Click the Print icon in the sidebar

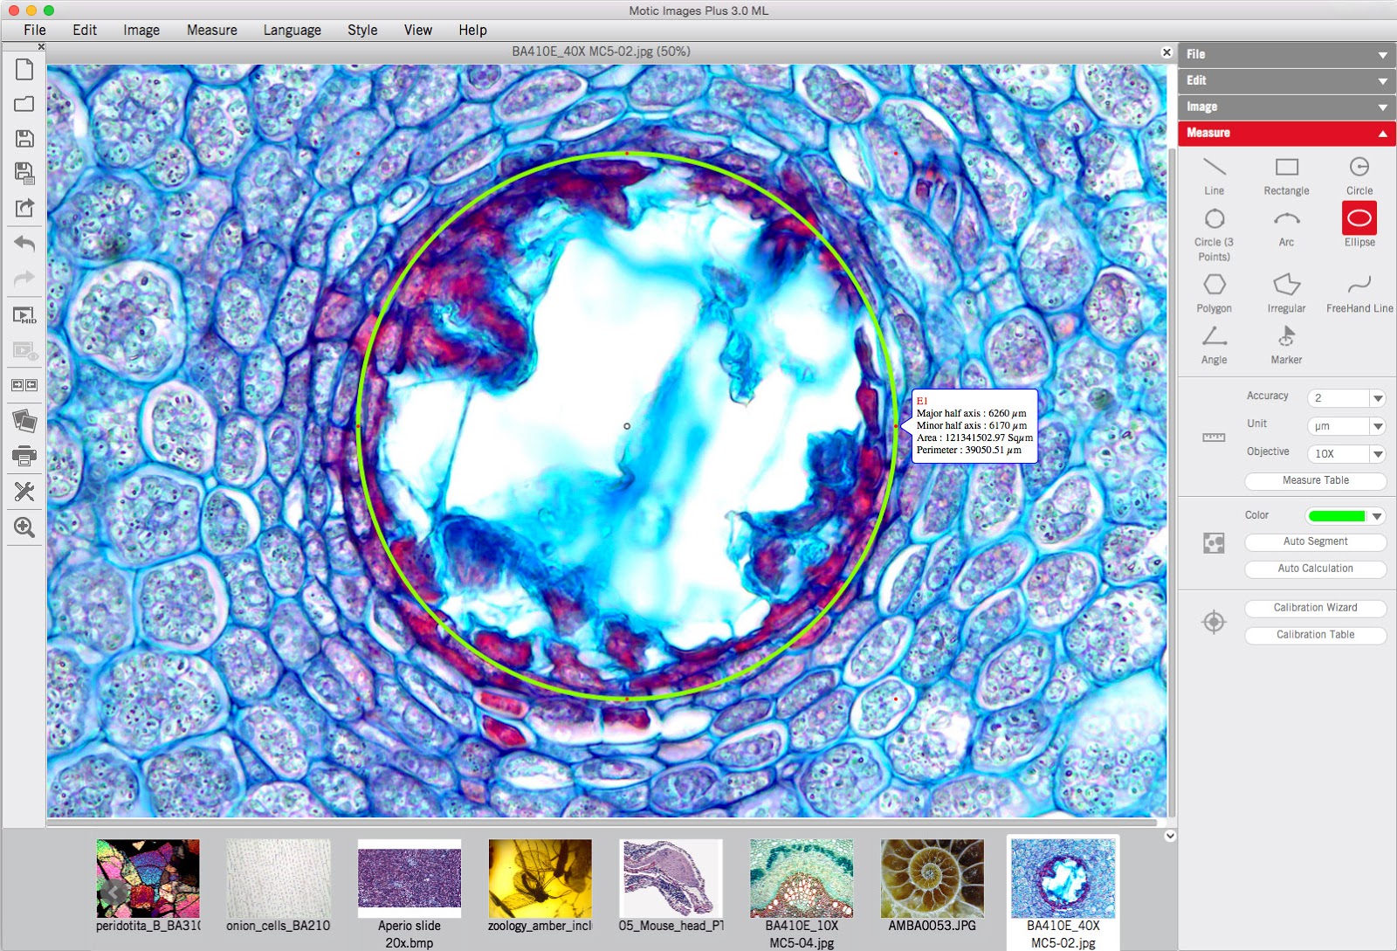pos(24,456)
